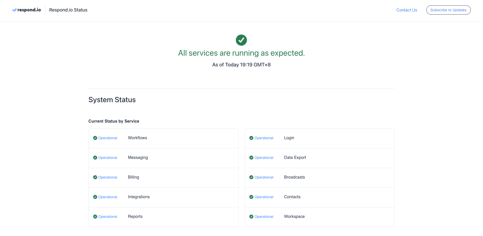Image resolution: width=483 pixels, height=236 pixels.
Task: Click the status icon beside Billing
Action: tap(95, 177)
